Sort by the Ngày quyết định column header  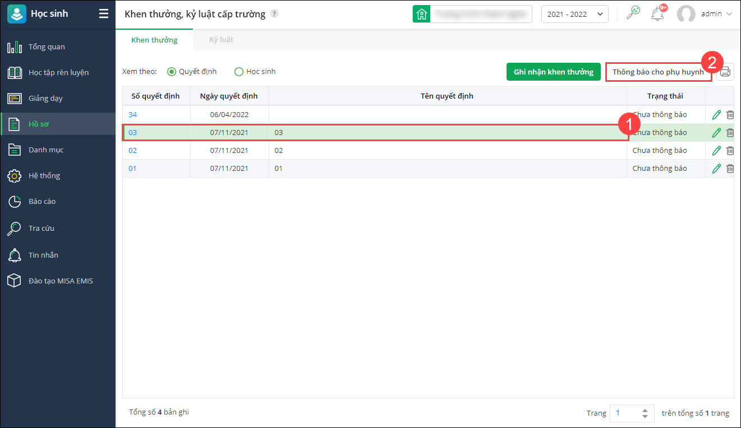[x=229, y=96]
